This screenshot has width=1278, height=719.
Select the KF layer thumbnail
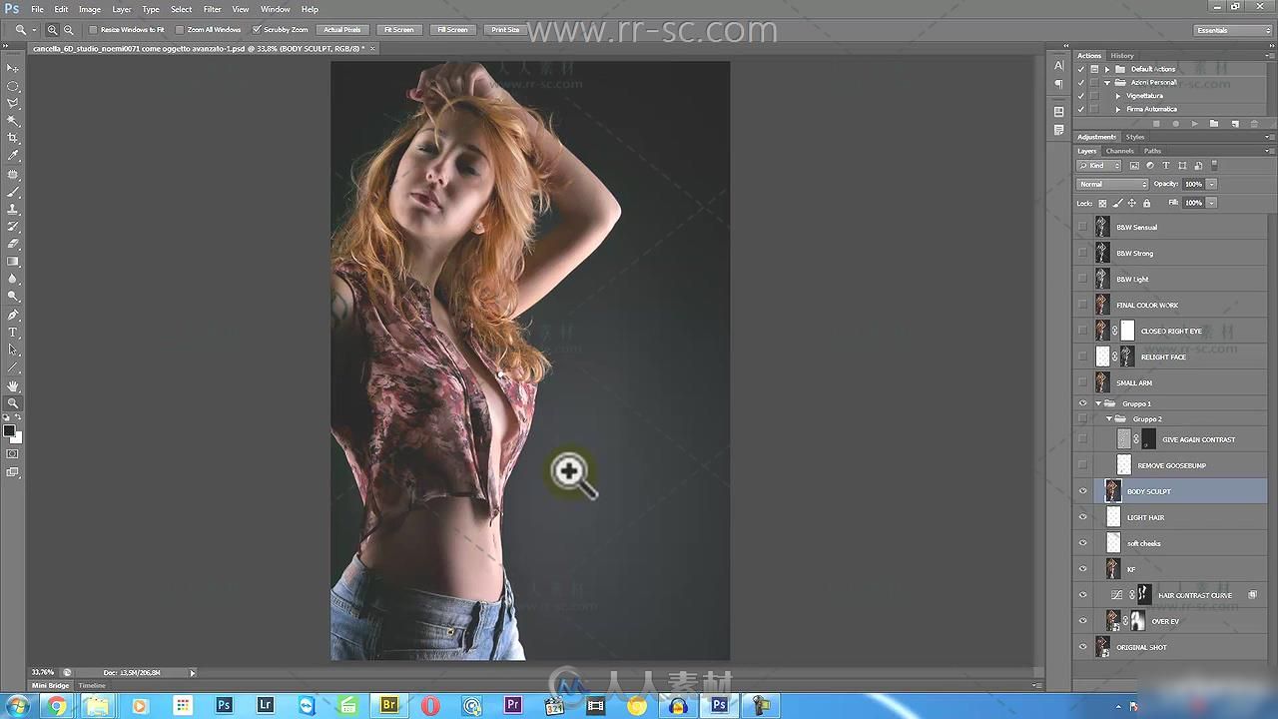(x=1113, y=569)
